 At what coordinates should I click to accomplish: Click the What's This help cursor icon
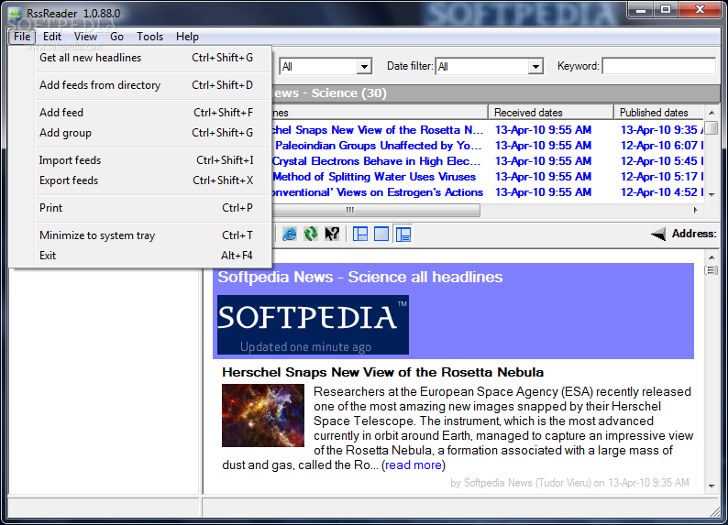pos(332,234)
